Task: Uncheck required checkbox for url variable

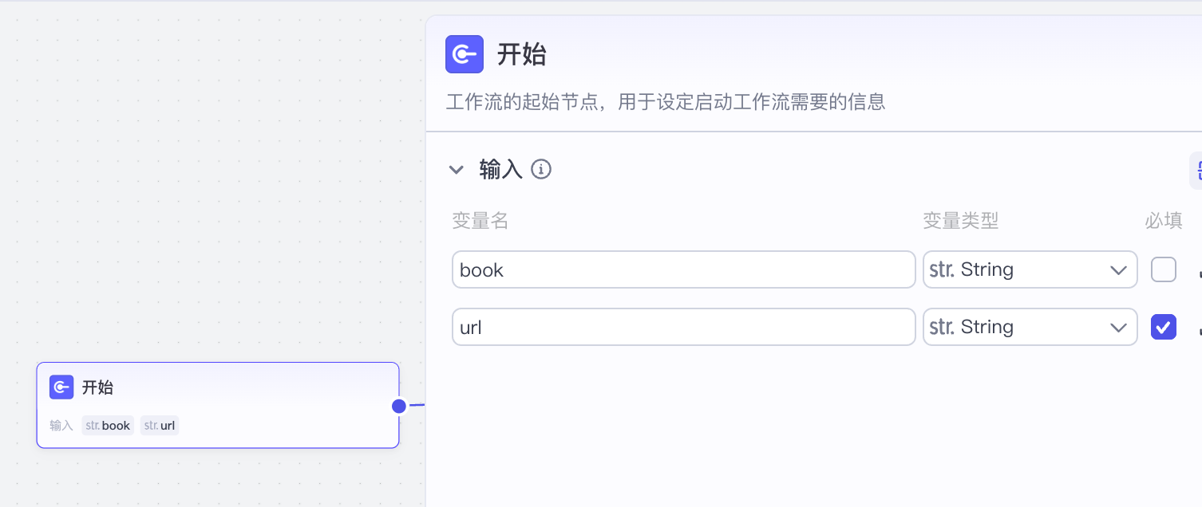Action: (1163, 327)
